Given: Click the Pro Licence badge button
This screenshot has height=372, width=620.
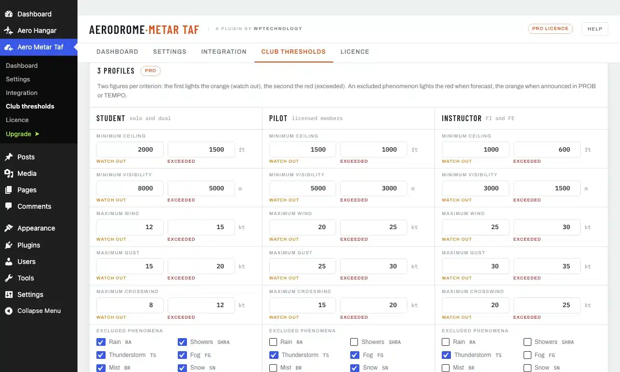Looking at the screenshot, I should pyautogui.click(x=550, y=29).
